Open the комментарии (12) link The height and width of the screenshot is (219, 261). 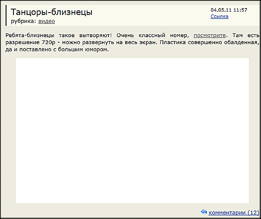[x=234, y=213]
